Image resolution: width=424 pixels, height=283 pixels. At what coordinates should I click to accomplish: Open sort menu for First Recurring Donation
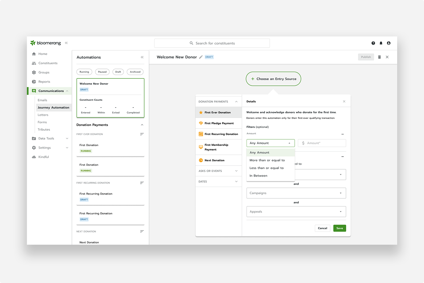[x=142, y=183]
